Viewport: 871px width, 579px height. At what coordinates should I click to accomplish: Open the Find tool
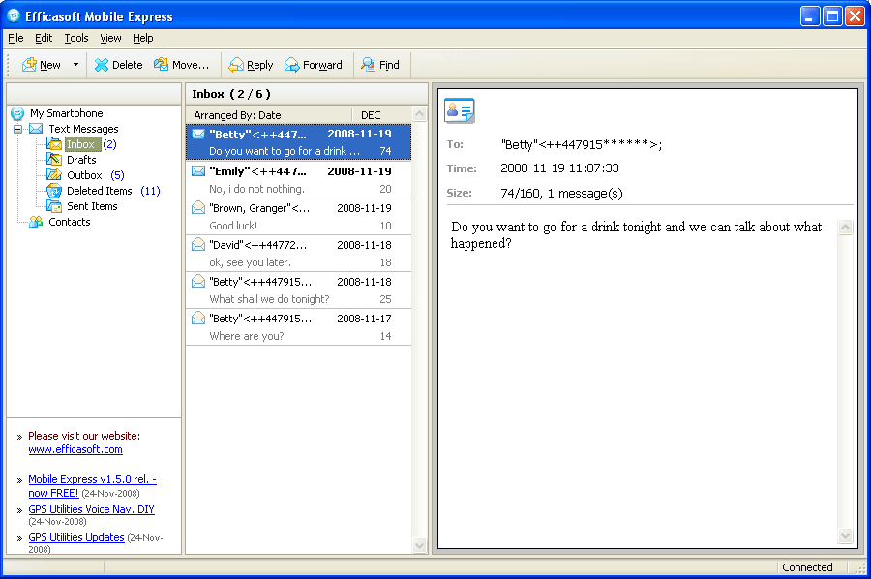[x=379, y=65]
